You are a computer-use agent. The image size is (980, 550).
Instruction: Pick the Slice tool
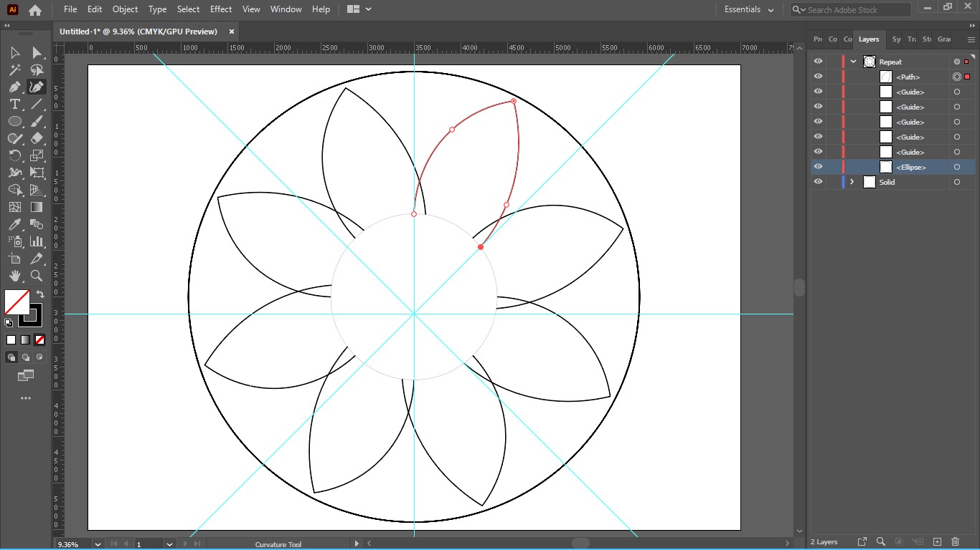point(37,259)
